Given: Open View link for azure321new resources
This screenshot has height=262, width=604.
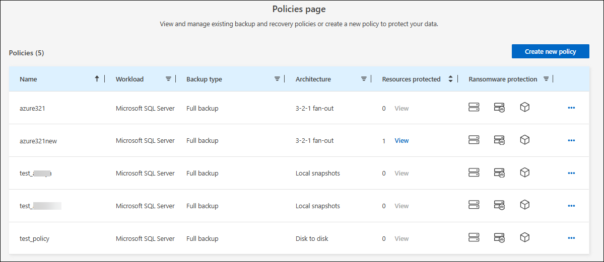Looking at the screenshot, I should coord(401,141).
